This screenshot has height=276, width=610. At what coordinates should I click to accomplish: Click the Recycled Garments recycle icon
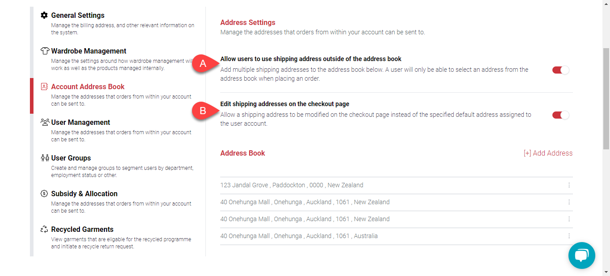click(44, 229)
